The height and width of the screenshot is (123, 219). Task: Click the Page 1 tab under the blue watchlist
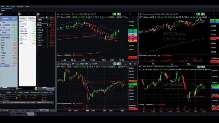(13, 89)
